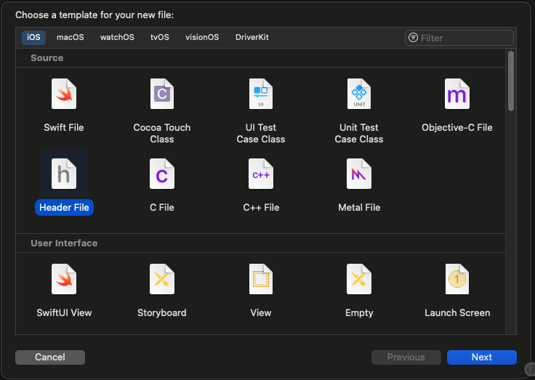Select the tvOS platform tab
Image resolution: width=535 pixels, height=380 pixels.
coord(160,37)
